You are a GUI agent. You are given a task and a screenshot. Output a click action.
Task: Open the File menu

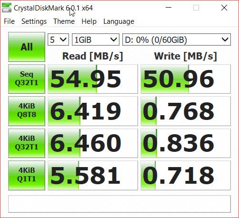coord(9,21)
